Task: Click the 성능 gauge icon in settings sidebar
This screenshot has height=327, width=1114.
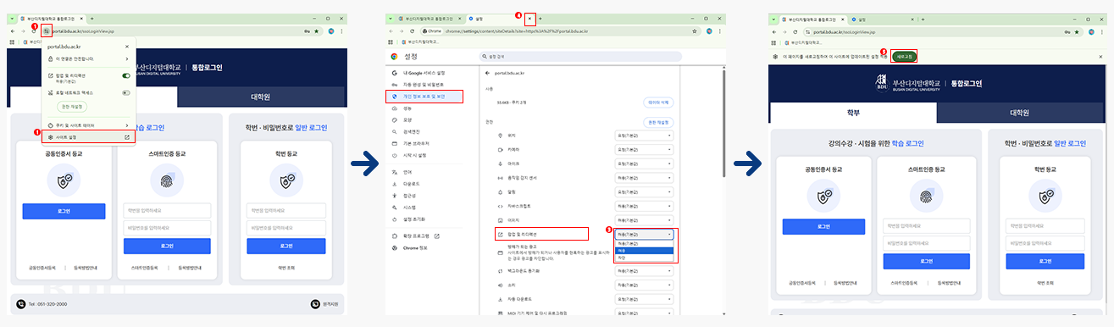Action: coord(395,108)
